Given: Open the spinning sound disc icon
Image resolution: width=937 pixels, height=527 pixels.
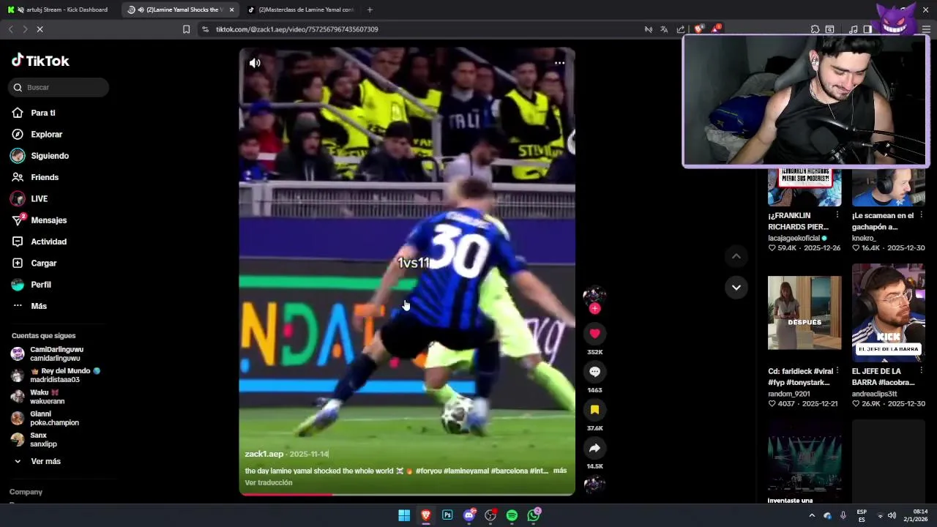Looking at the screenshot, I should coord(594,484).
